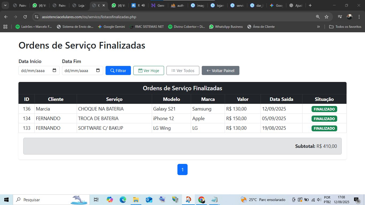This screenshot has height=205, width=365.
Task: Open the Data Fim calendar picker icon
Action: 98,70
